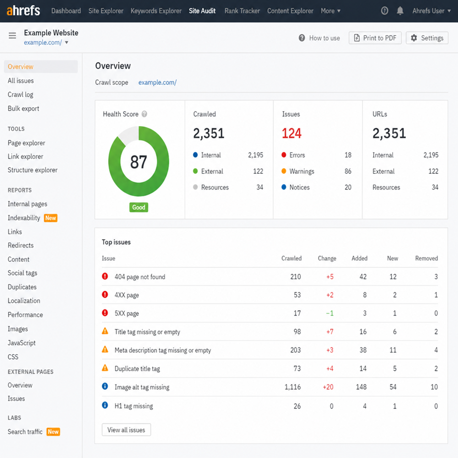Open the hamburger sidebar menu icon
Image resolution: width=458 pixels, height=458 pixels.
click(x=12, y=36)
